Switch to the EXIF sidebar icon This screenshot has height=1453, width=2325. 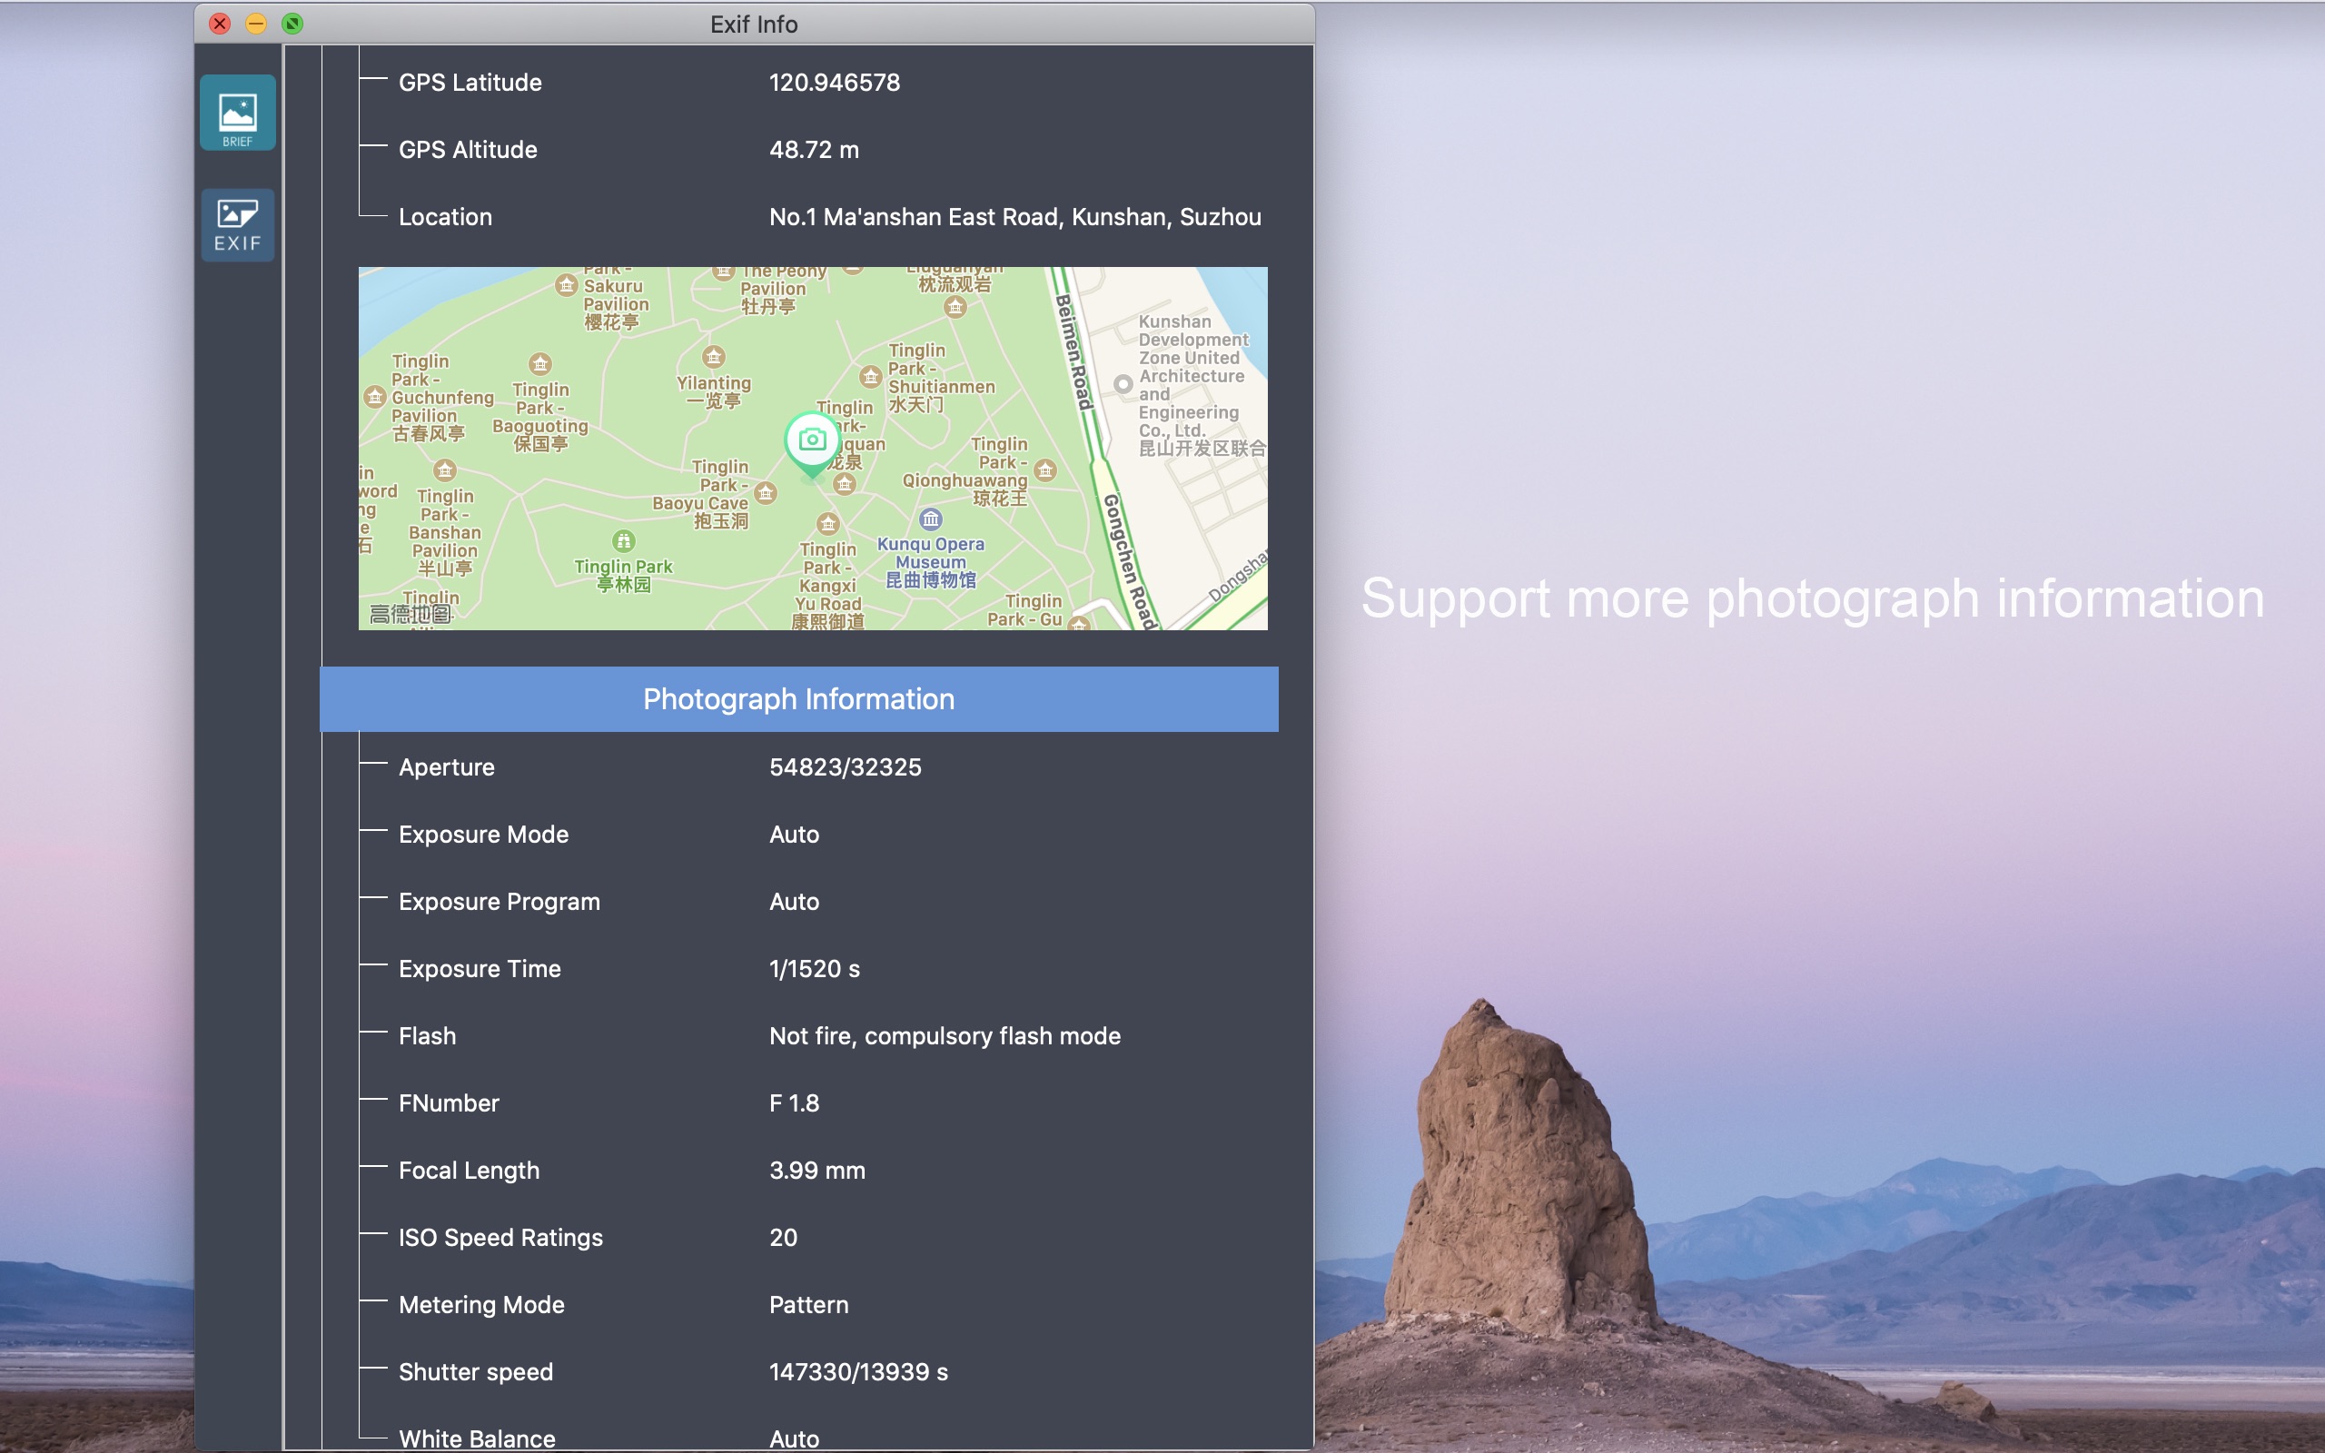tap(237, 225)
